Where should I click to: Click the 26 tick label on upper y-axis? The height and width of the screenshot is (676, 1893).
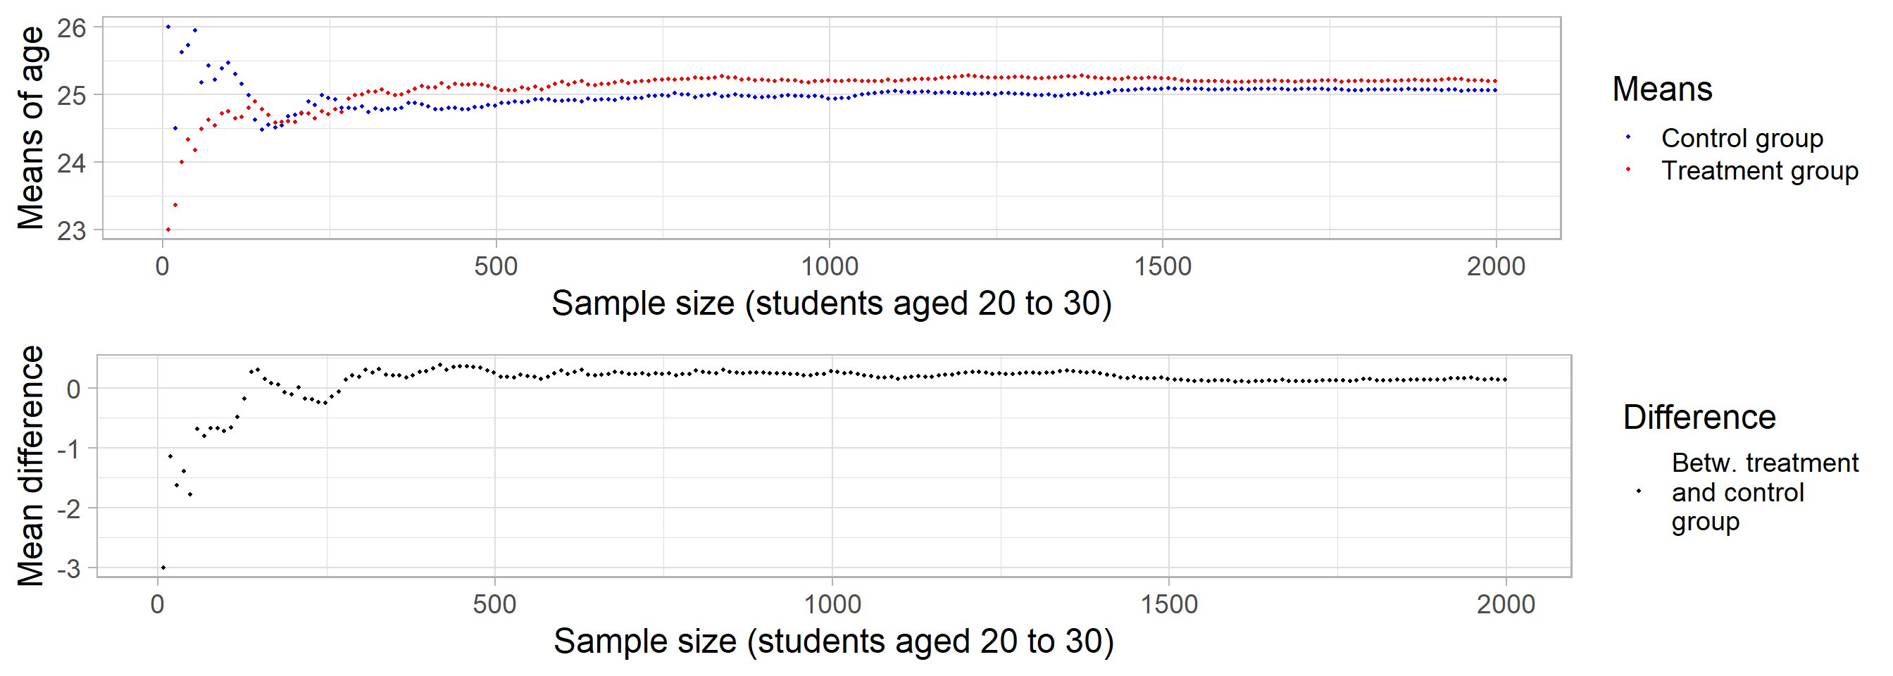[x=72, y=28]
